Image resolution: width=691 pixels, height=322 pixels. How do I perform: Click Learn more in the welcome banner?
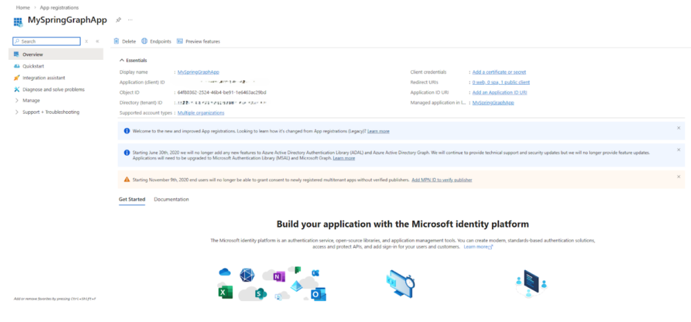click(x=378, y=131)
